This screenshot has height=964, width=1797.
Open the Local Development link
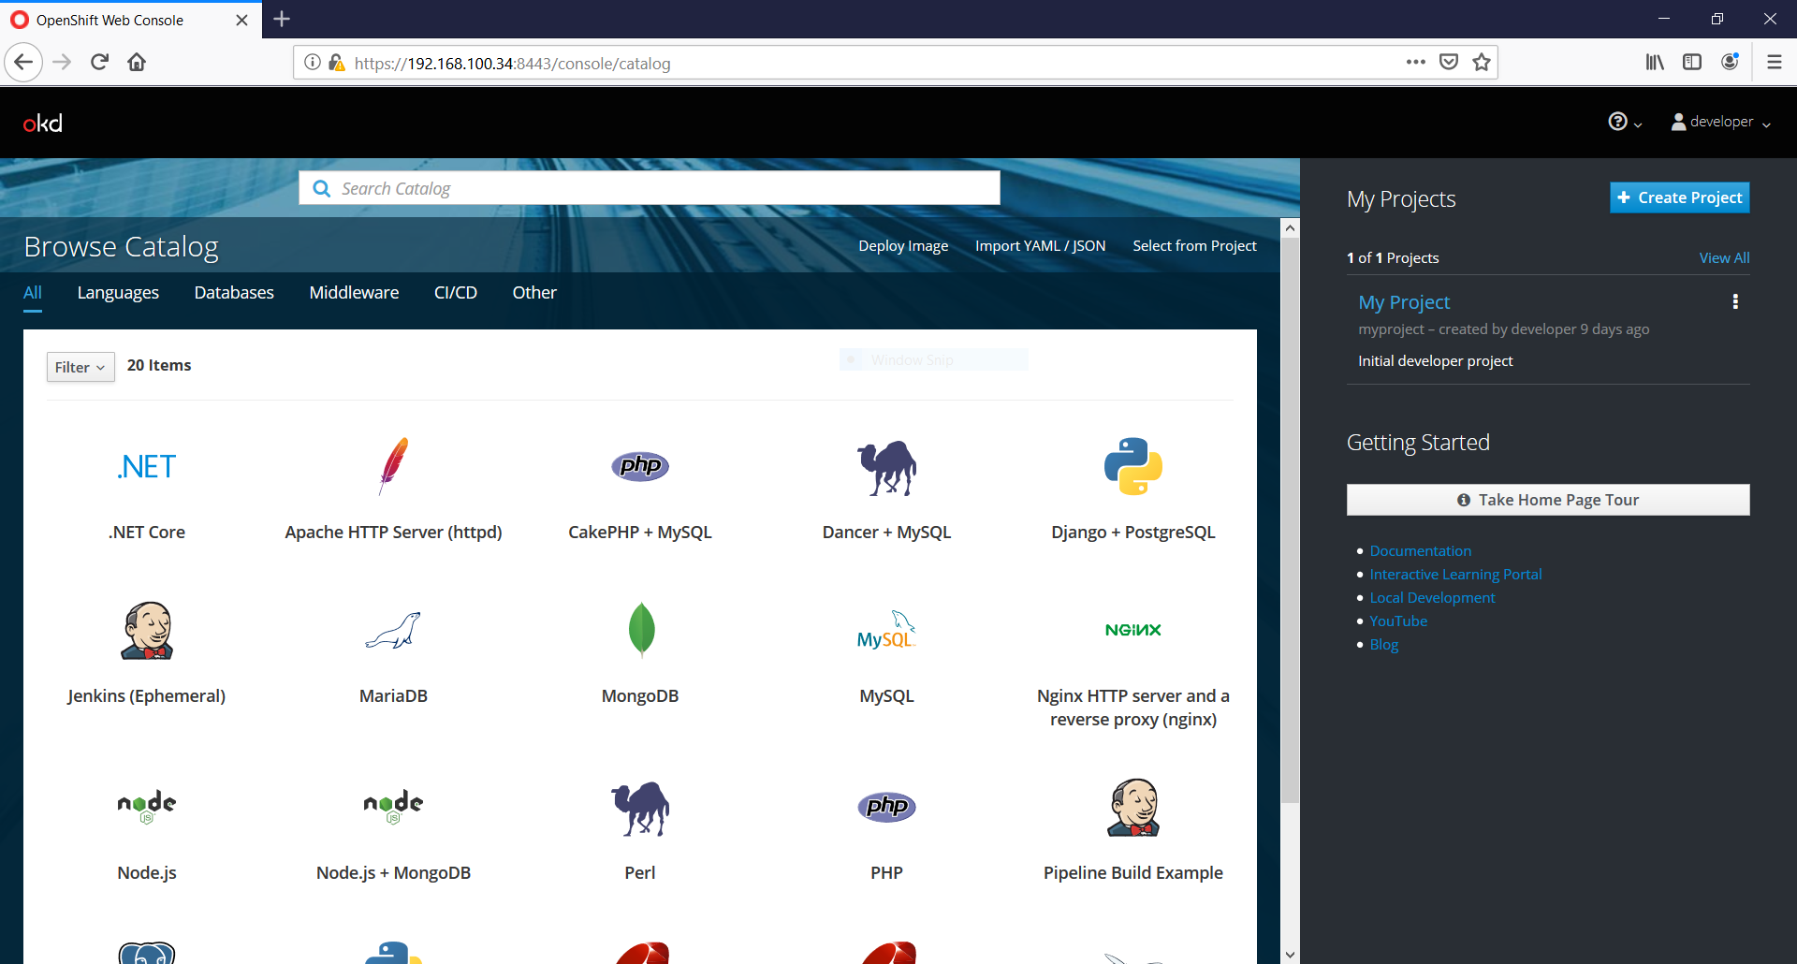(1432, 598)
